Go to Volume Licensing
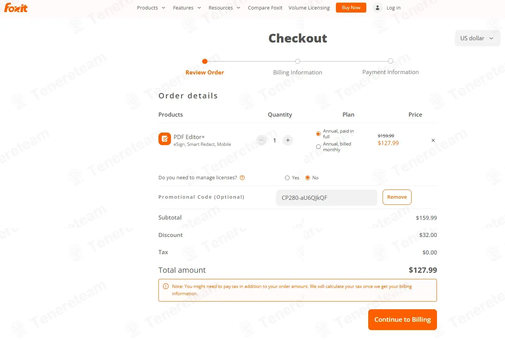The width and height of the screenshot is (505, 340). [309, 8]
